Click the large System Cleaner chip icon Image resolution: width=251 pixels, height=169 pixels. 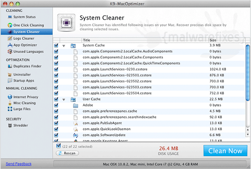tap(66, 22)
